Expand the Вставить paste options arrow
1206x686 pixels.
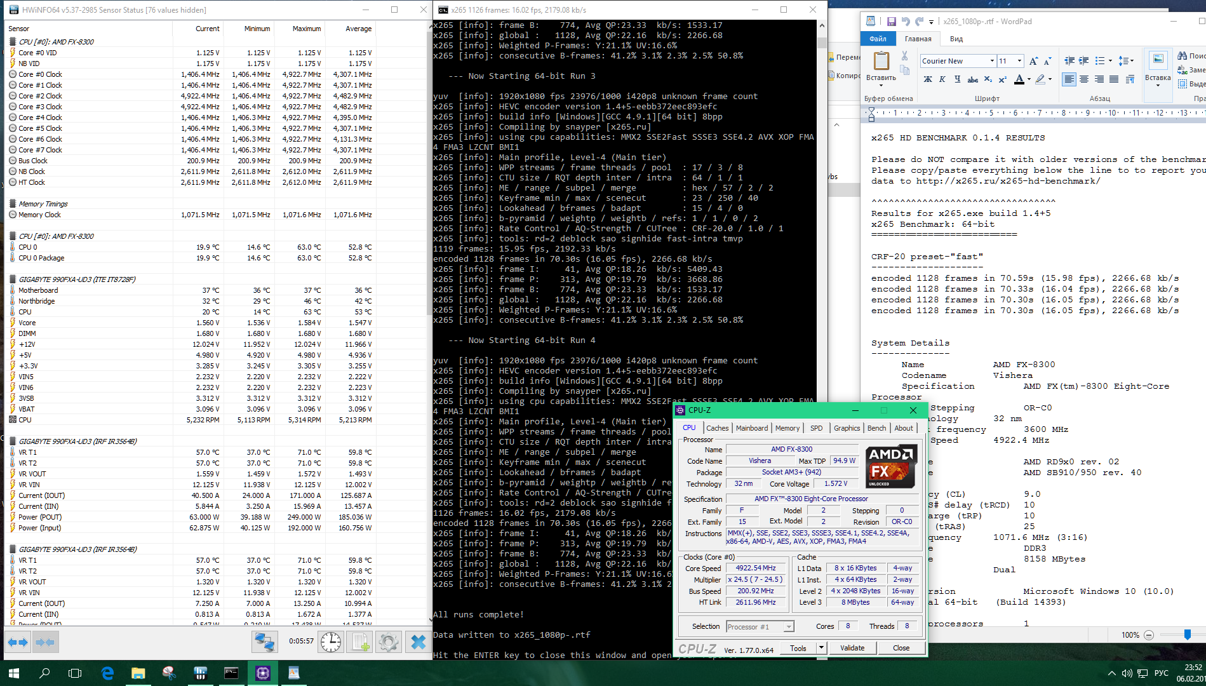(x=881, y=86)
